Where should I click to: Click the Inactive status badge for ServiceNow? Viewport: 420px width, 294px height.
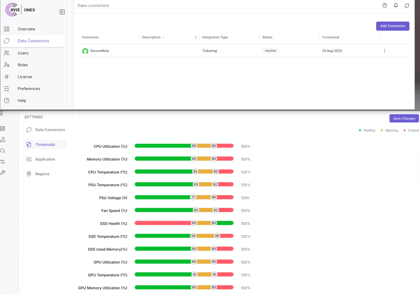pos(270,51)
